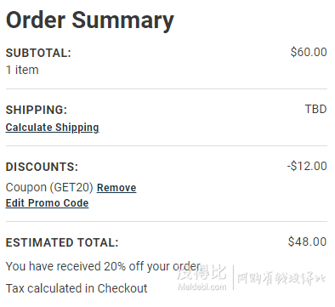Click the $60.00 subtotal amount

[309, 52]
